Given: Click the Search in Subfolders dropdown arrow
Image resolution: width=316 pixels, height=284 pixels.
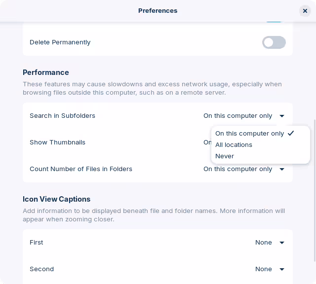Looking at the screenshot, I should 282,116.
